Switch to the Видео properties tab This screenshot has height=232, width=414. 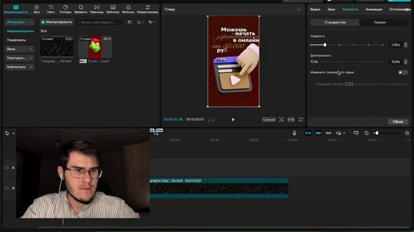click(315, 10)
